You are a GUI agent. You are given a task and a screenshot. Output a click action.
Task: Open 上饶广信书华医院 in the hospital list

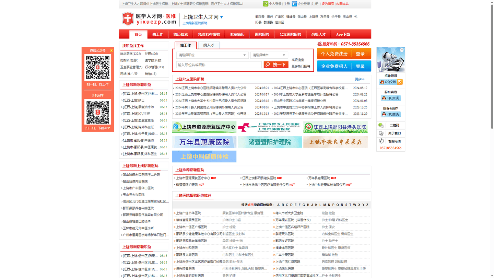point(189,213)
